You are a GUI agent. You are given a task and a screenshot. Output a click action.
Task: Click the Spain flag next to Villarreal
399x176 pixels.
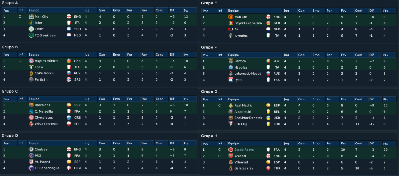click(x=268, y=162)
